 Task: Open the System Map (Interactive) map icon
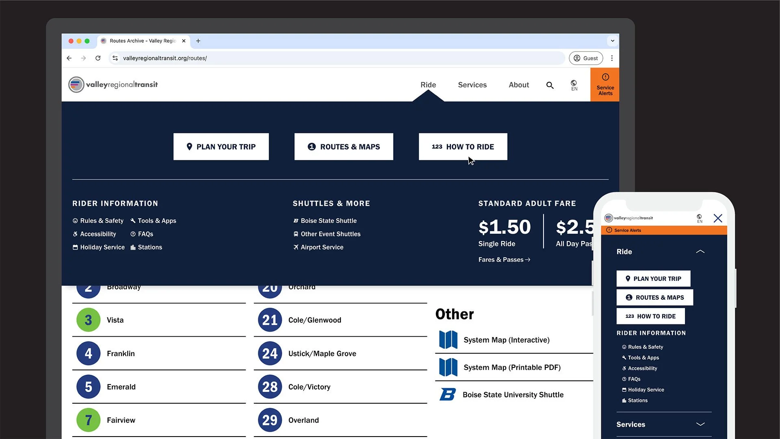pyautogui.click(x=448, y=340)
